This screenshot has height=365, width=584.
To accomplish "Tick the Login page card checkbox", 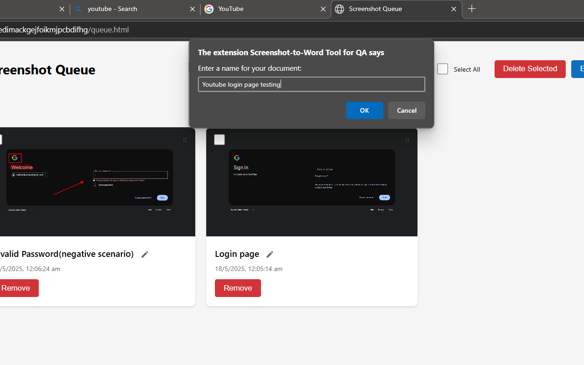I will (x=219, y=140).
